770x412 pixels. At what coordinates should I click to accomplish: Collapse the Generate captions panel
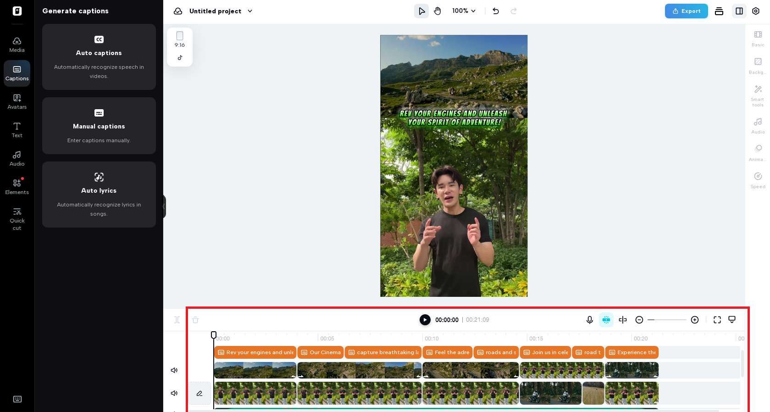[x=164, y=206]
